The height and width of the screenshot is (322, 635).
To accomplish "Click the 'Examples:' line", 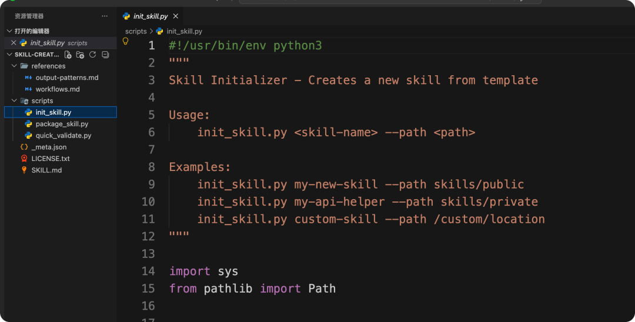I will click(x=200, y=167).
